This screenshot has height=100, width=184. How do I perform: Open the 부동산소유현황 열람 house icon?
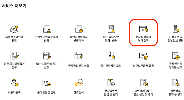[x=14, y=29]
